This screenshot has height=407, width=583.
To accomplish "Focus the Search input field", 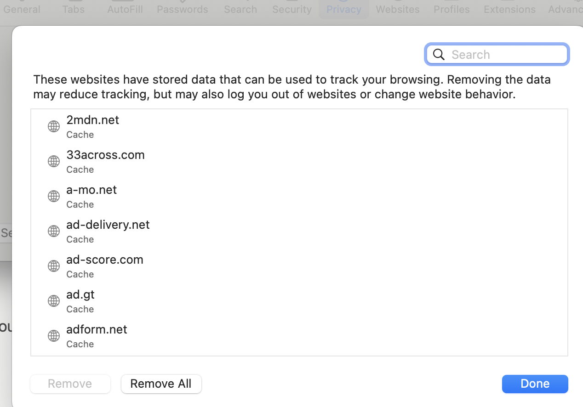I will [x=506, y=55].
